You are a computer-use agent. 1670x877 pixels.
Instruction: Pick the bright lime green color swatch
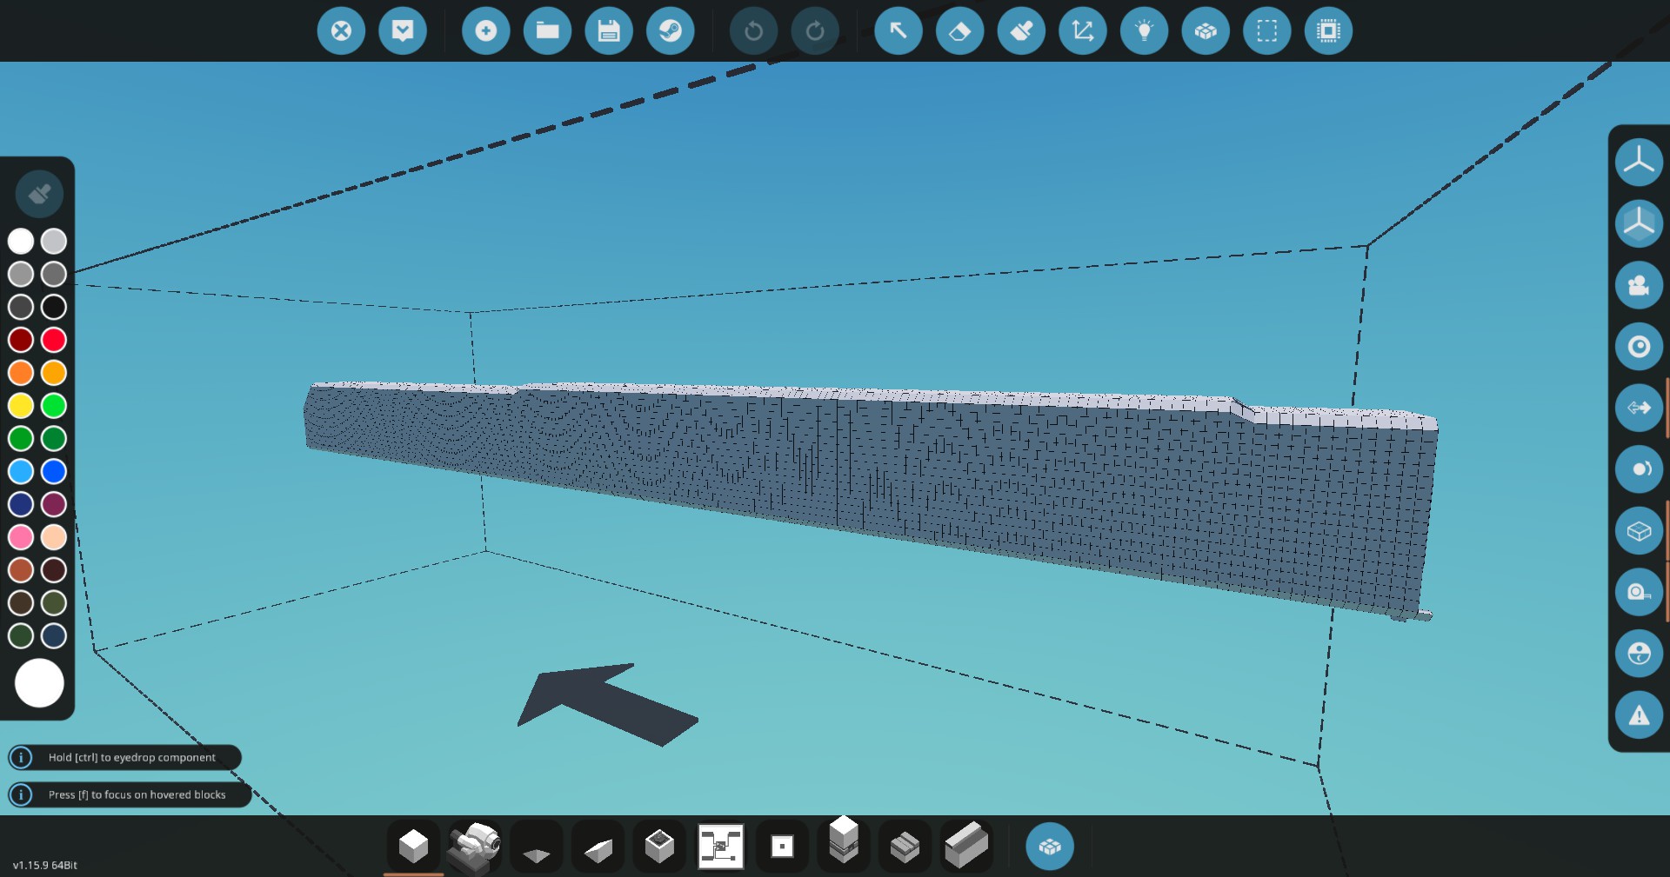point(54,406)
